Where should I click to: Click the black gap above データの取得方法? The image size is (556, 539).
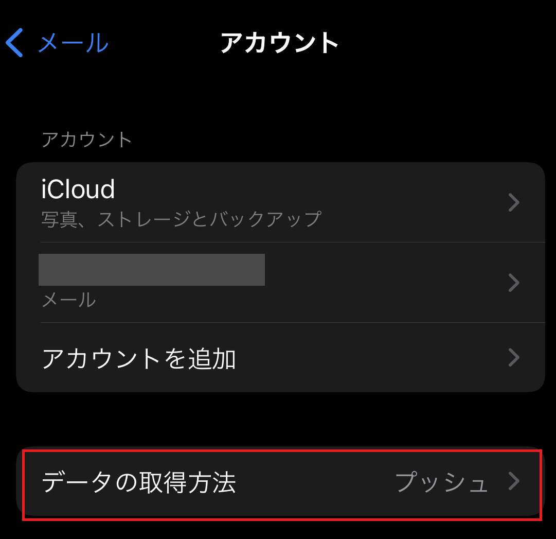[278, 420]
